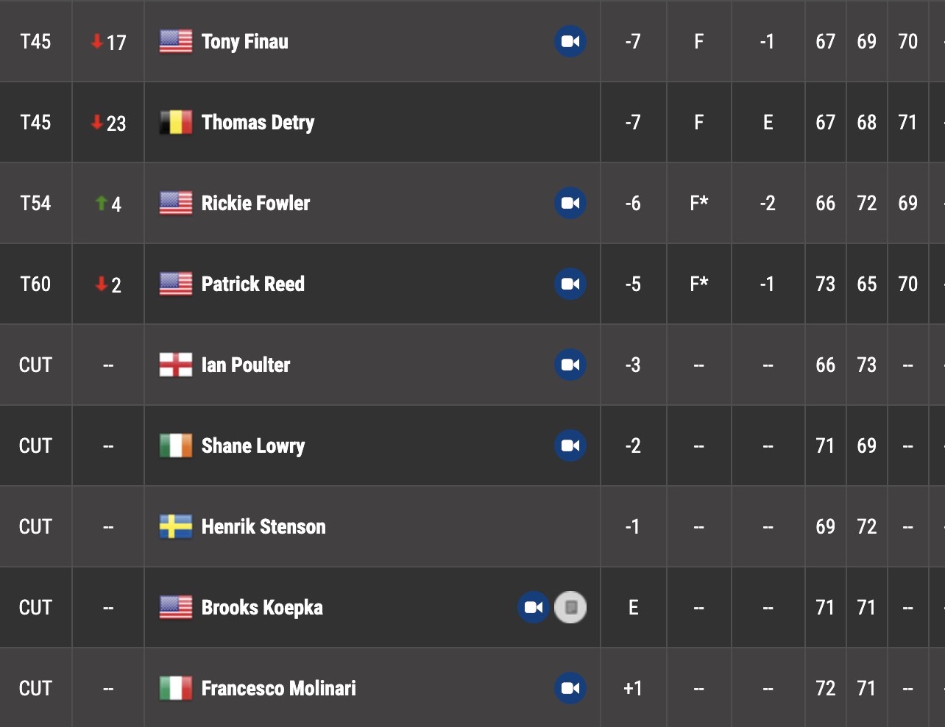Expand Francesco Molinari's row details
Viewport: 945px width, 727px height.
click(x=473, y=688)
